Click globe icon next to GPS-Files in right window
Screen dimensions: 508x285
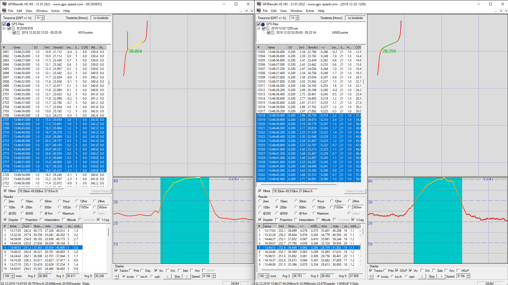[x=263, y=24]
